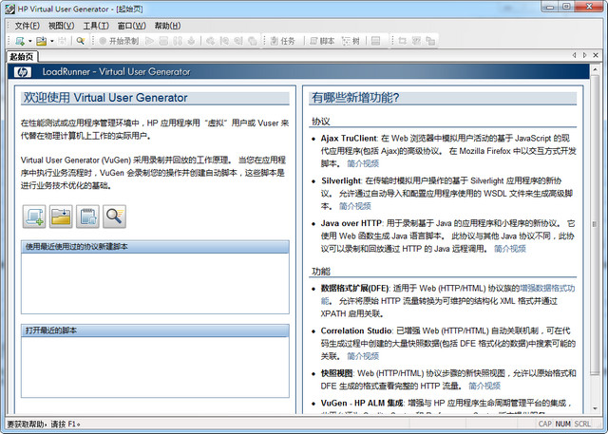This screenshot has width=608, height=434.
Task: Click the 'Ajax TruClient' bold text
Action: click(x=349, y=139)
